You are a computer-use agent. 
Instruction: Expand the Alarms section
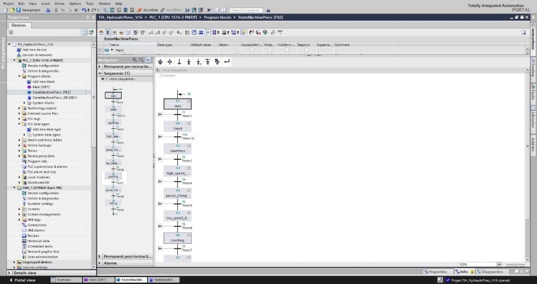click(x=100, y=263)
